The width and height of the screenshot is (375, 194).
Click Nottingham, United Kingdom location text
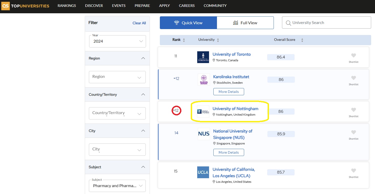point(236,115)
